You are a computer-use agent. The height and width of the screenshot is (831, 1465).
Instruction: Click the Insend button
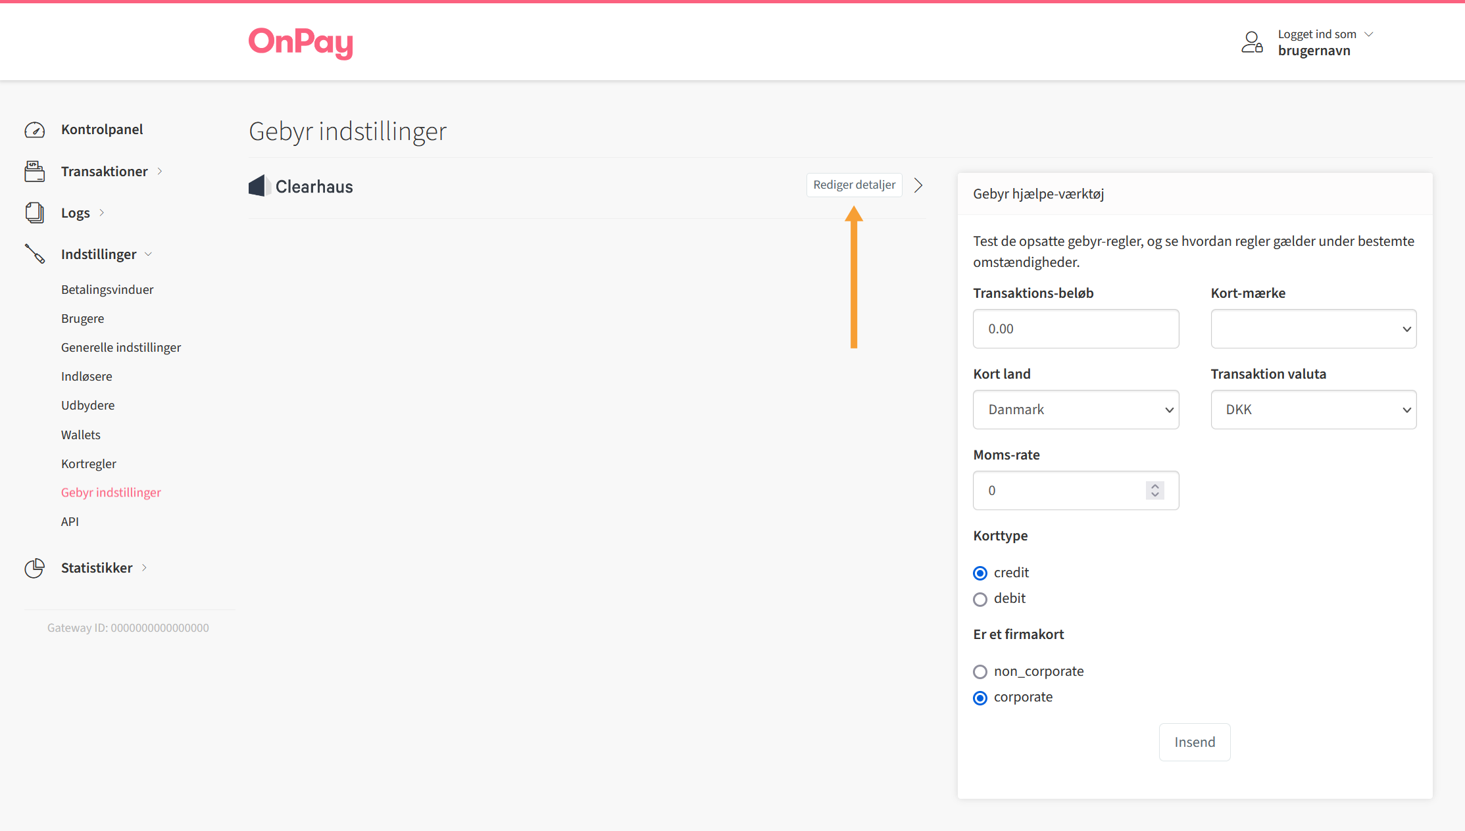click(1195, 742)
